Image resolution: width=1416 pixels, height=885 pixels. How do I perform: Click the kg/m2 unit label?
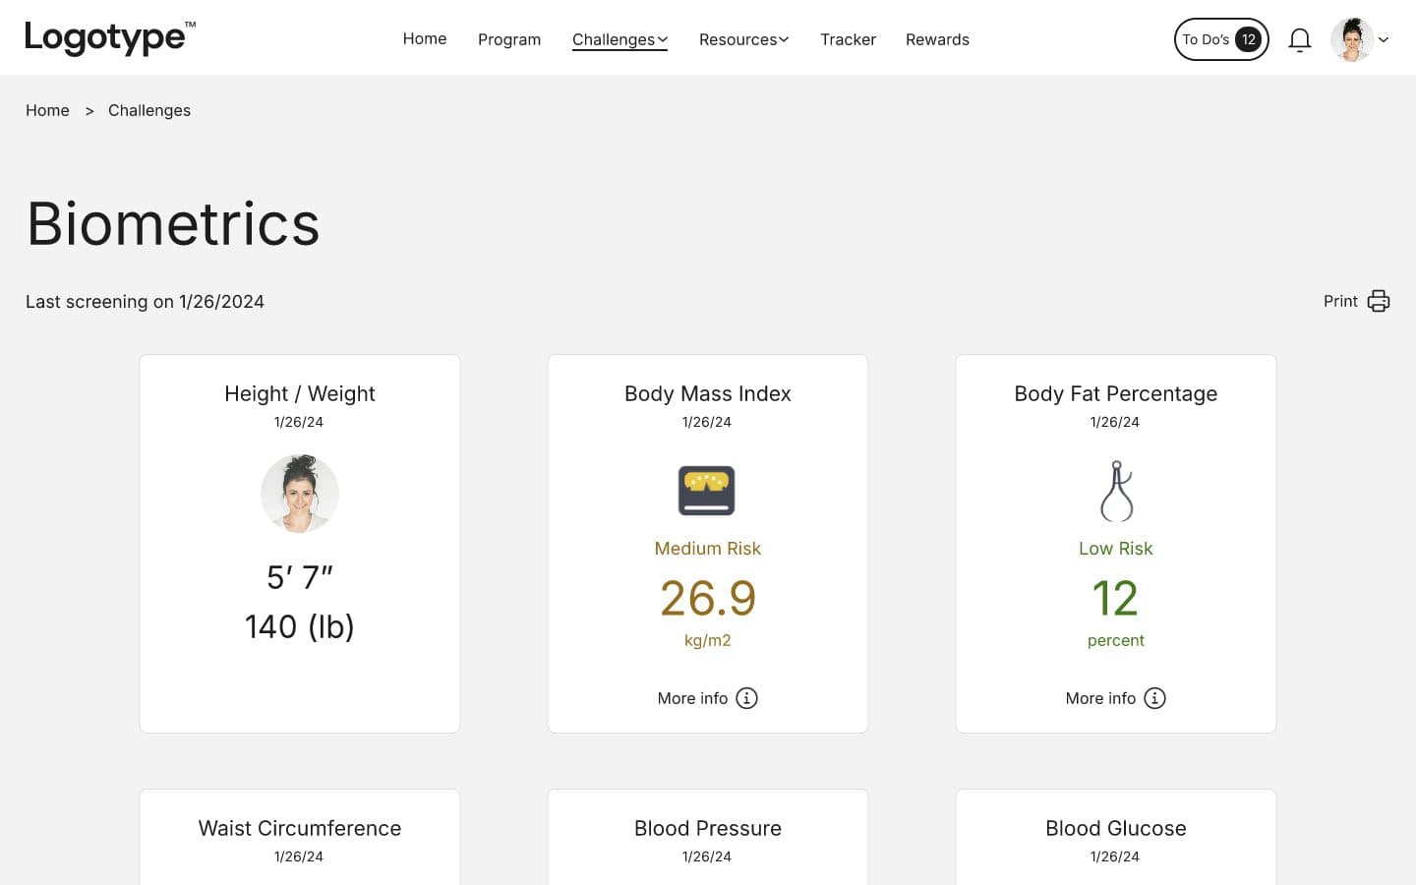pos(708,640)
